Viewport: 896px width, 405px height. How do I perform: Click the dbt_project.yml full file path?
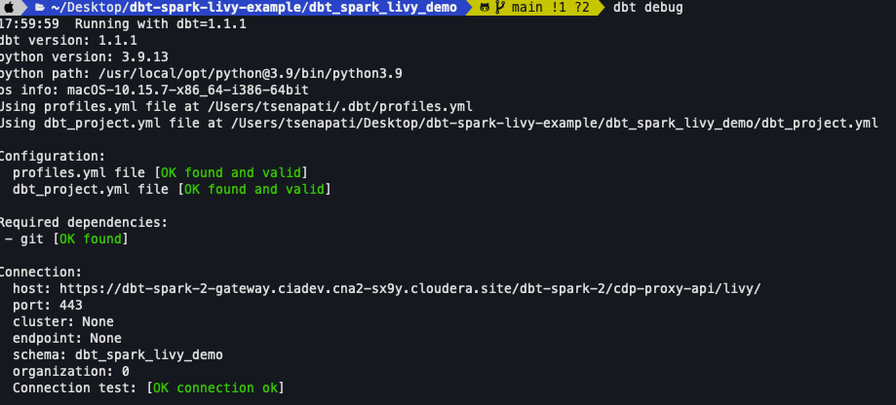pos(555,123)
